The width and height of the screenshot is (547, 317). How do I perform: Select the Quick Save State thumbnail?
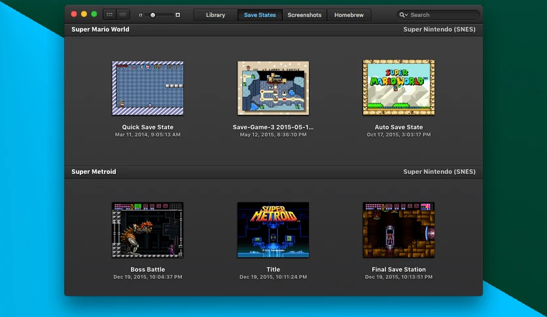point(148,88)
